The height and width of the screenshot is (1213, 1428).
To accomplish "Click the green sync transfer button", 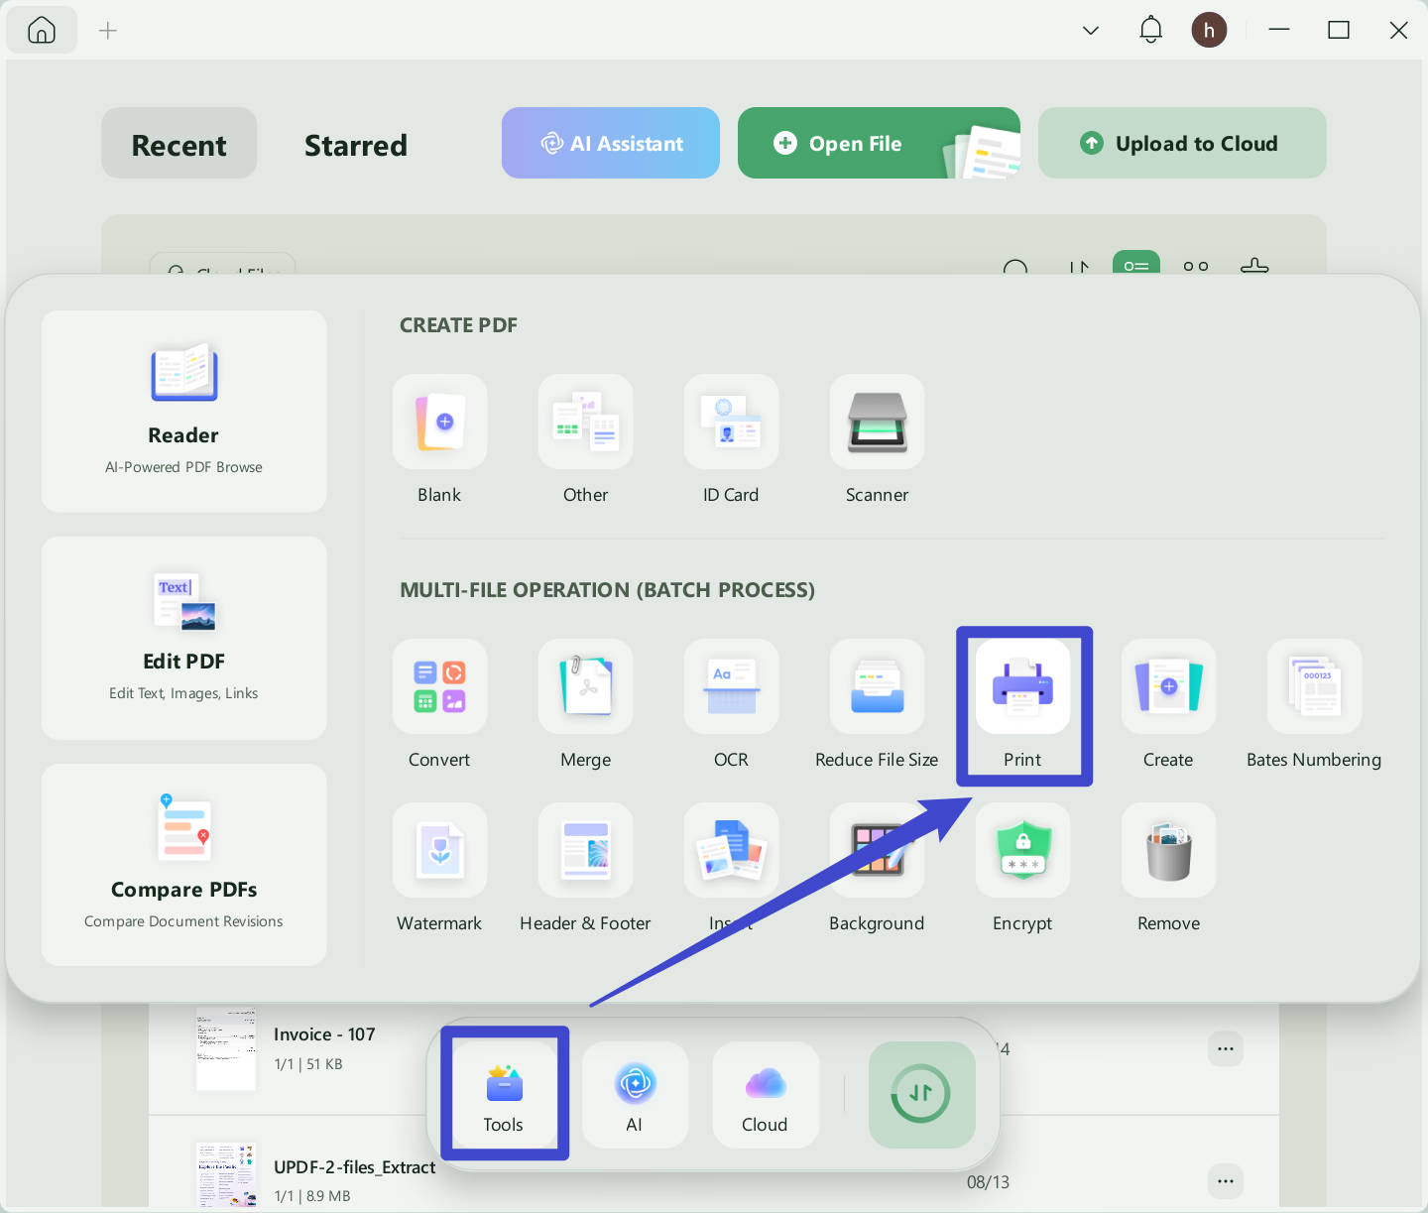I will point(921,1095).
